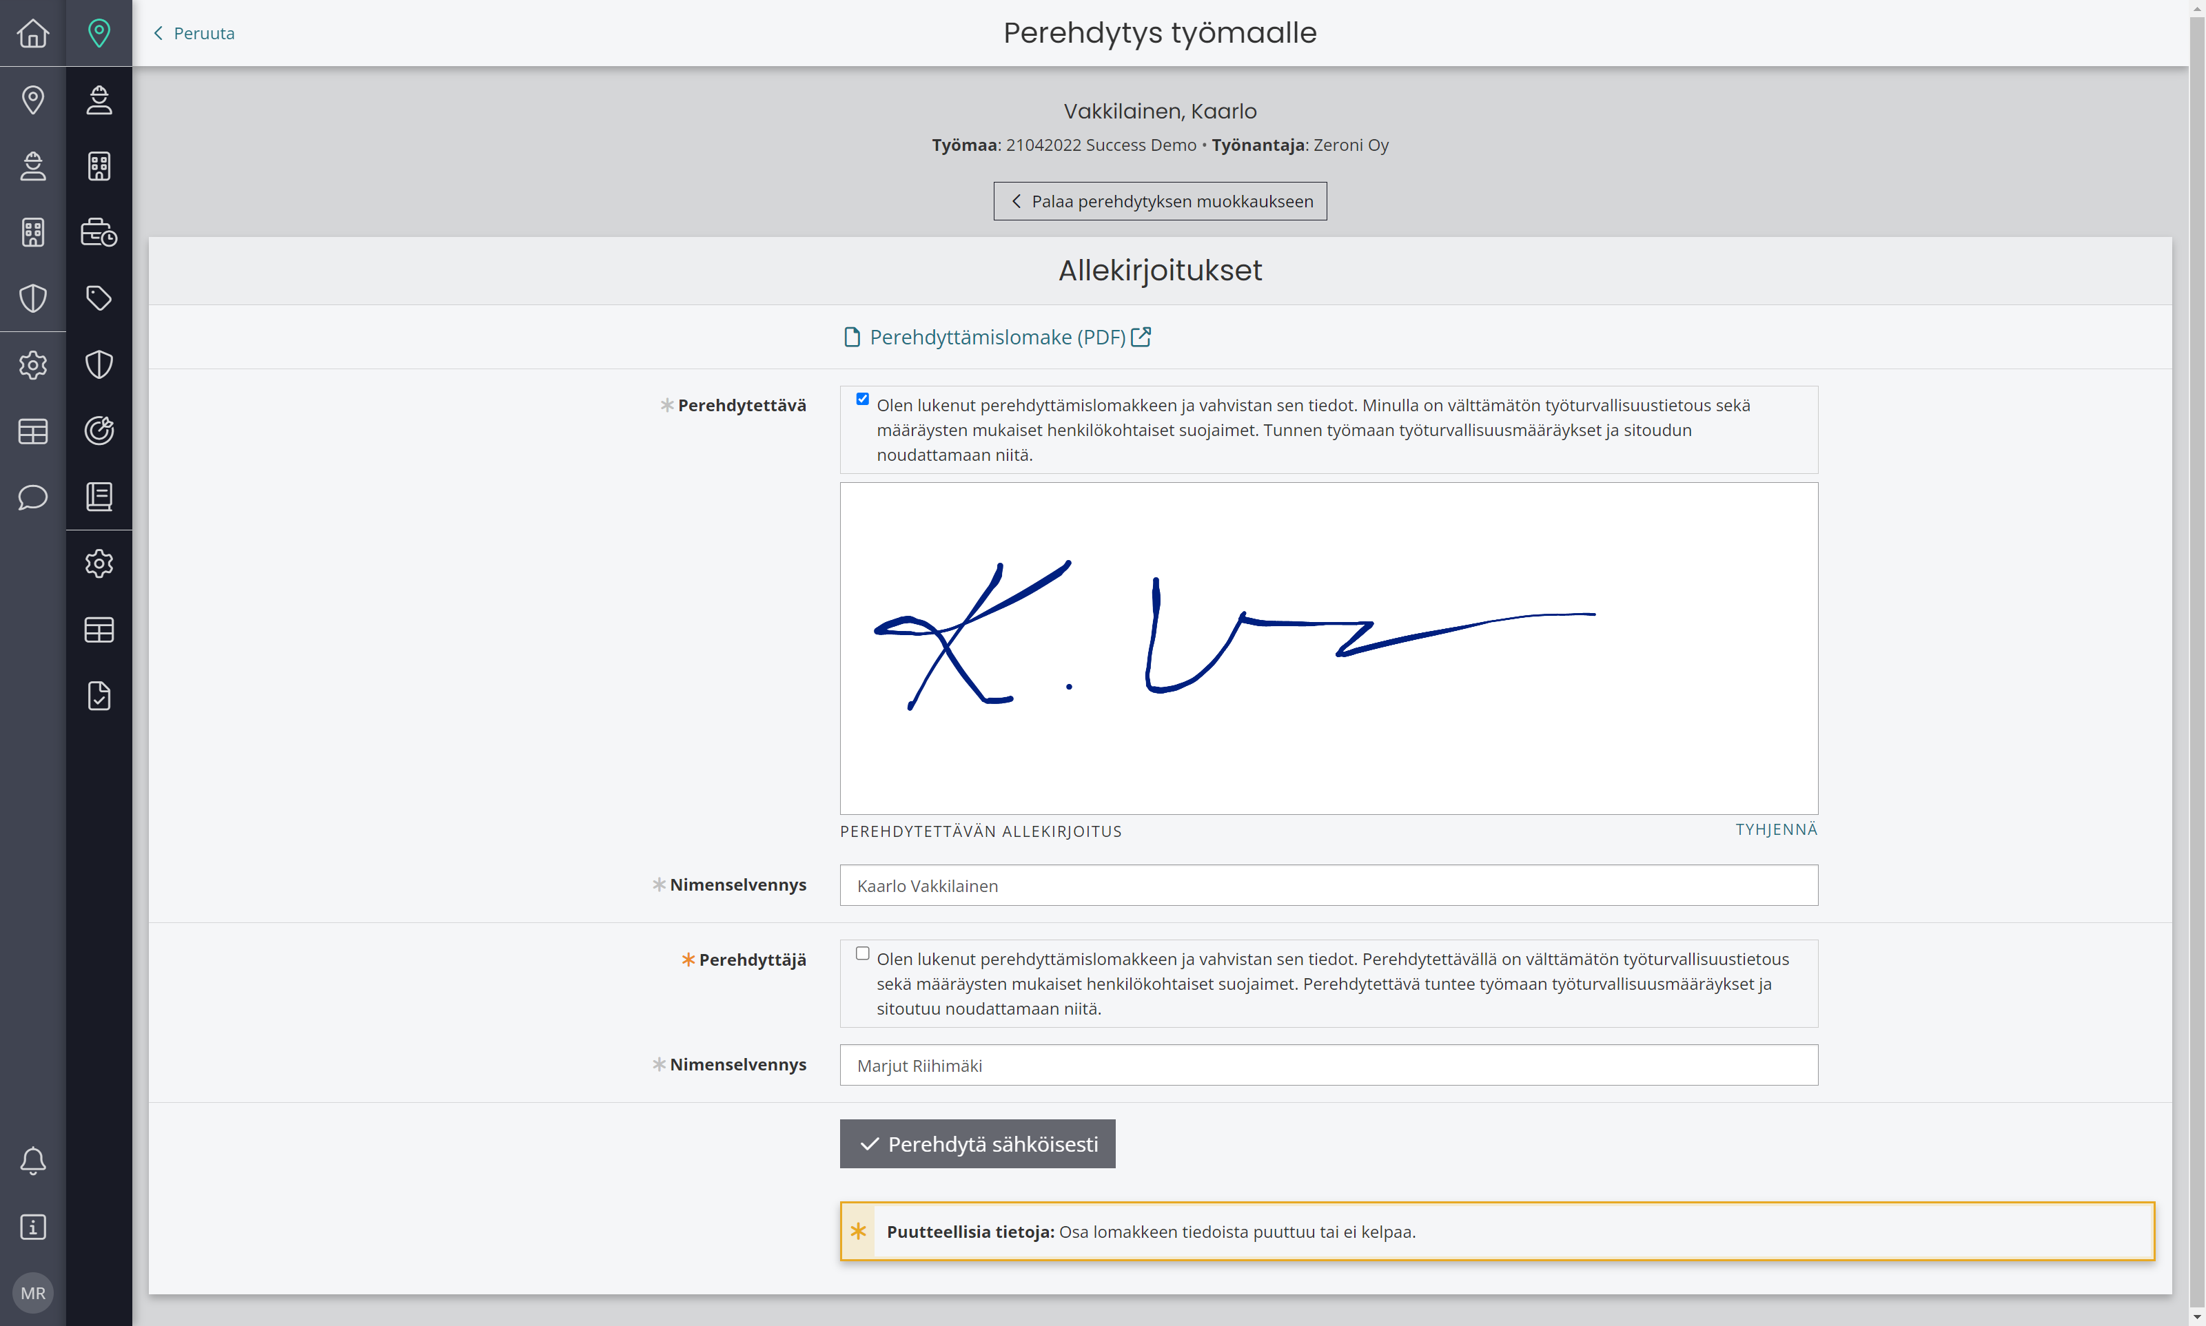Open the target goal icon
Image resolution: width=2206 pixels, height=1326 pixels.
click(99, 431)
